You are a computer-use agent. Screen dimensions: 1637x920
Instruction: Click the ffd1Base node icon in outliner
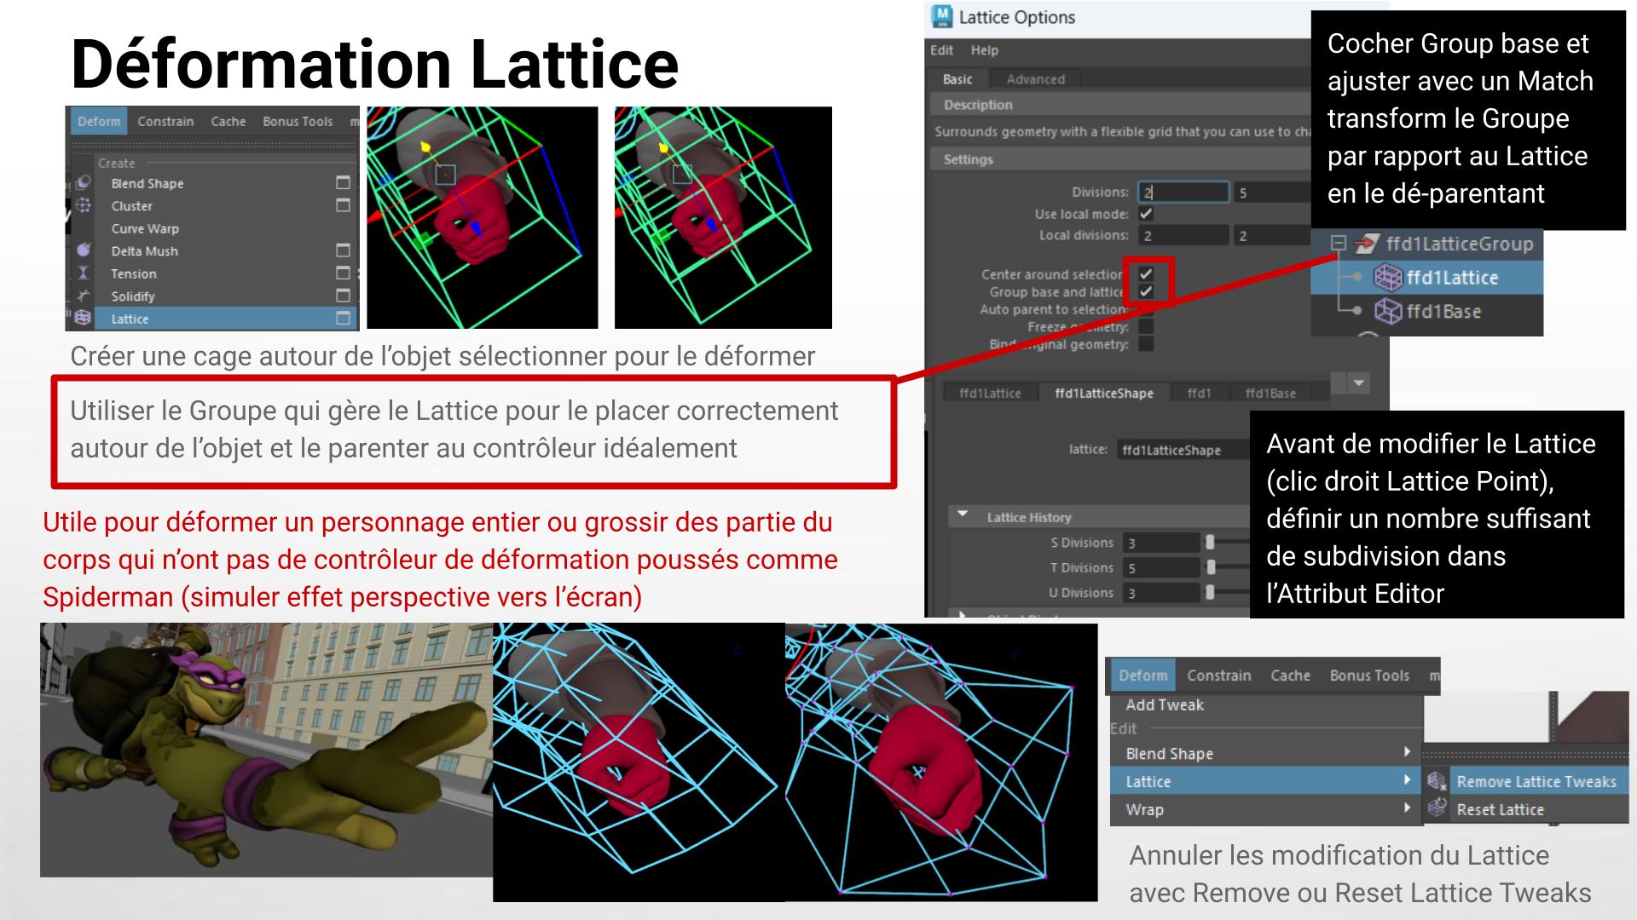[1388, 312]
